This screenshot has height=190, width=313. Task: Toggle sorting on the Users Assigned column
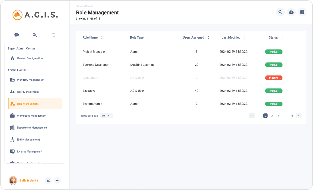pyautogui.click(x=208, y=37)
